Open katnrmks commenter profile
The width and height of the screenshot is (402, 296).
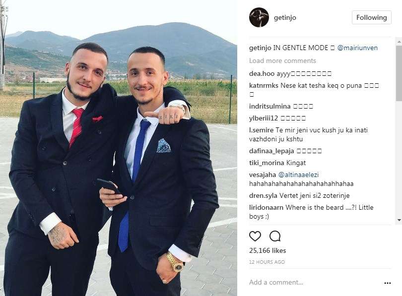[x=264, y=85]
